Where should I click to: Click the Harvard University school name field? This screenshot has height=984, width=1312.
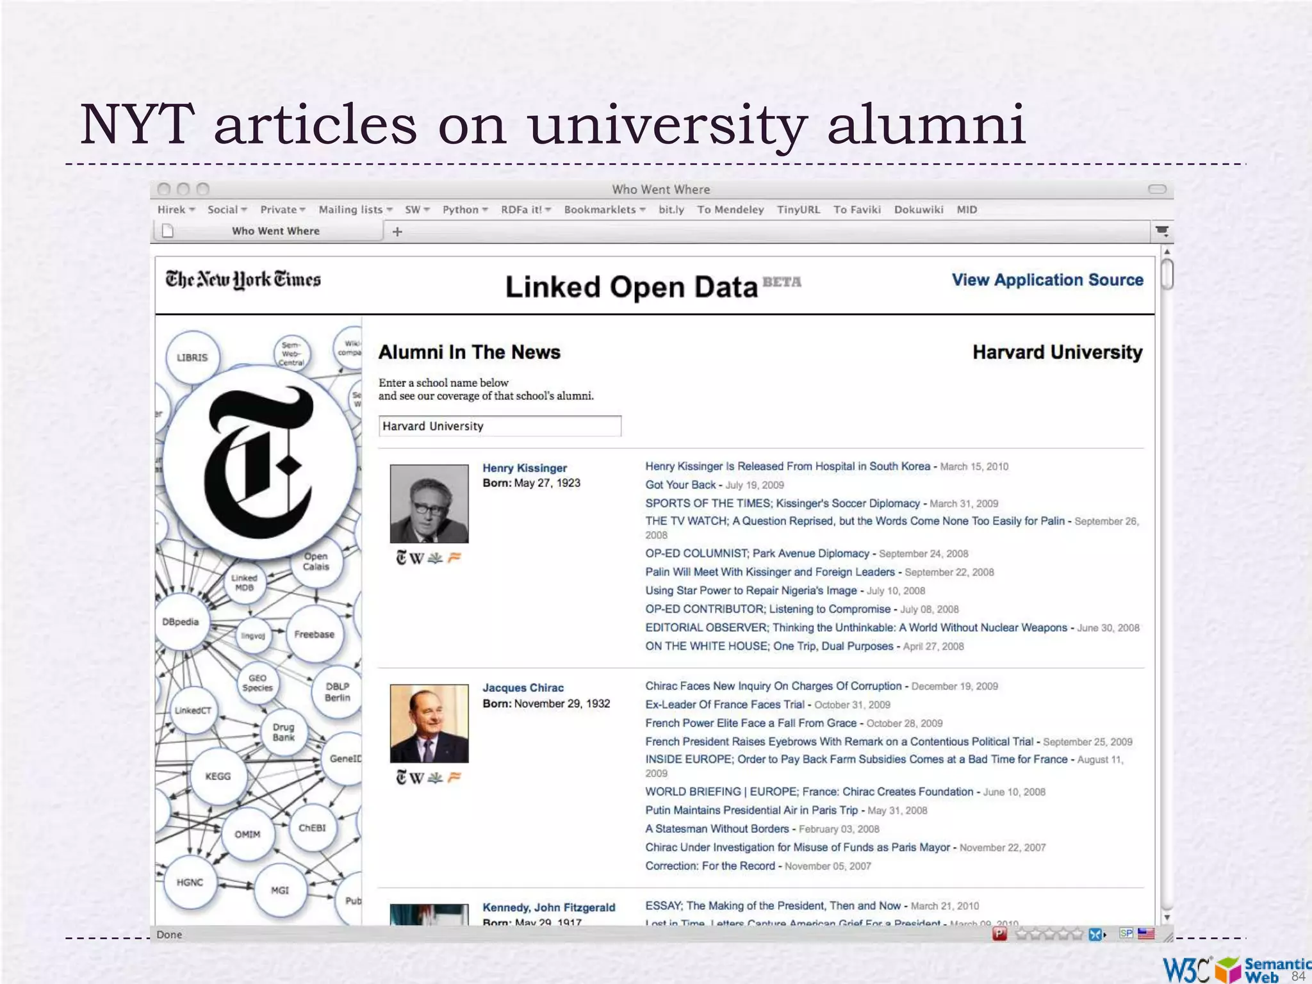point(500,426)
